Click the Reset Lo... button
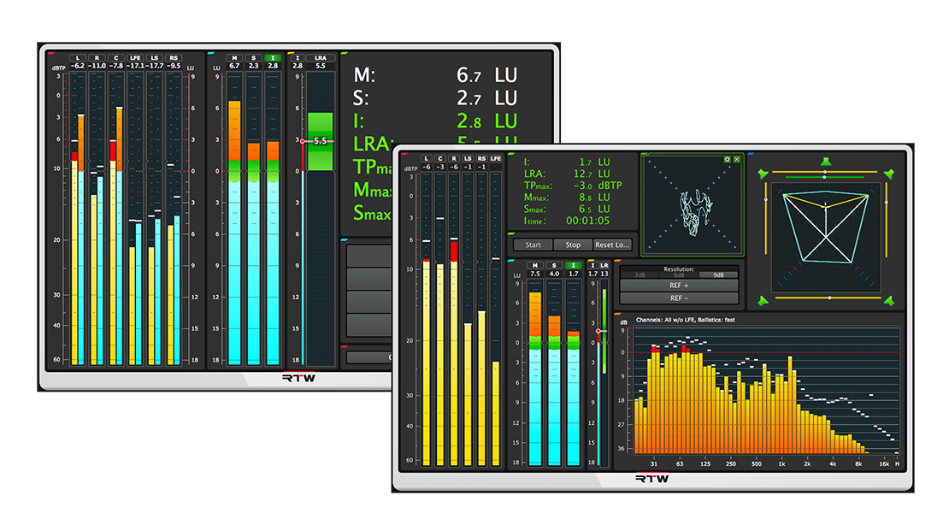 coord(612,245)
